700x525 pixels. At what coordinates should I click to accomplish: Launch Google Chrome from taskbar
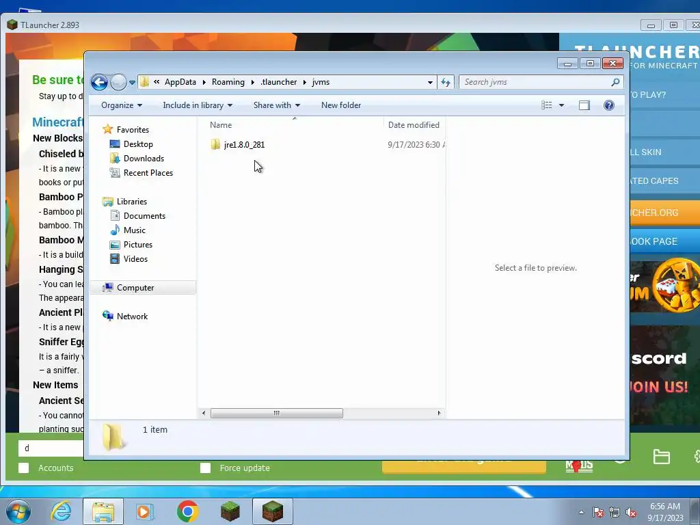point(187,511)
